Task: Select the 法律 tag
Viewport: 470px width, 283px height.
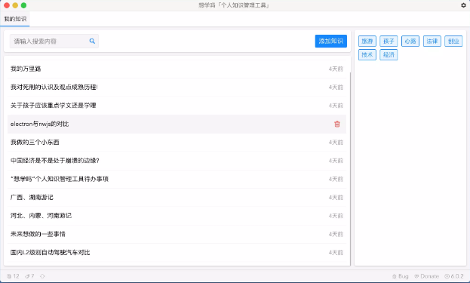Action: click(432, 41)
